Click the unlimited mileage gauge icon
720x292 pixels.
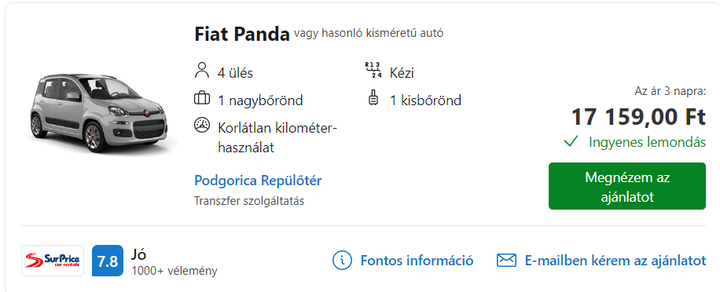coord(201,125)
